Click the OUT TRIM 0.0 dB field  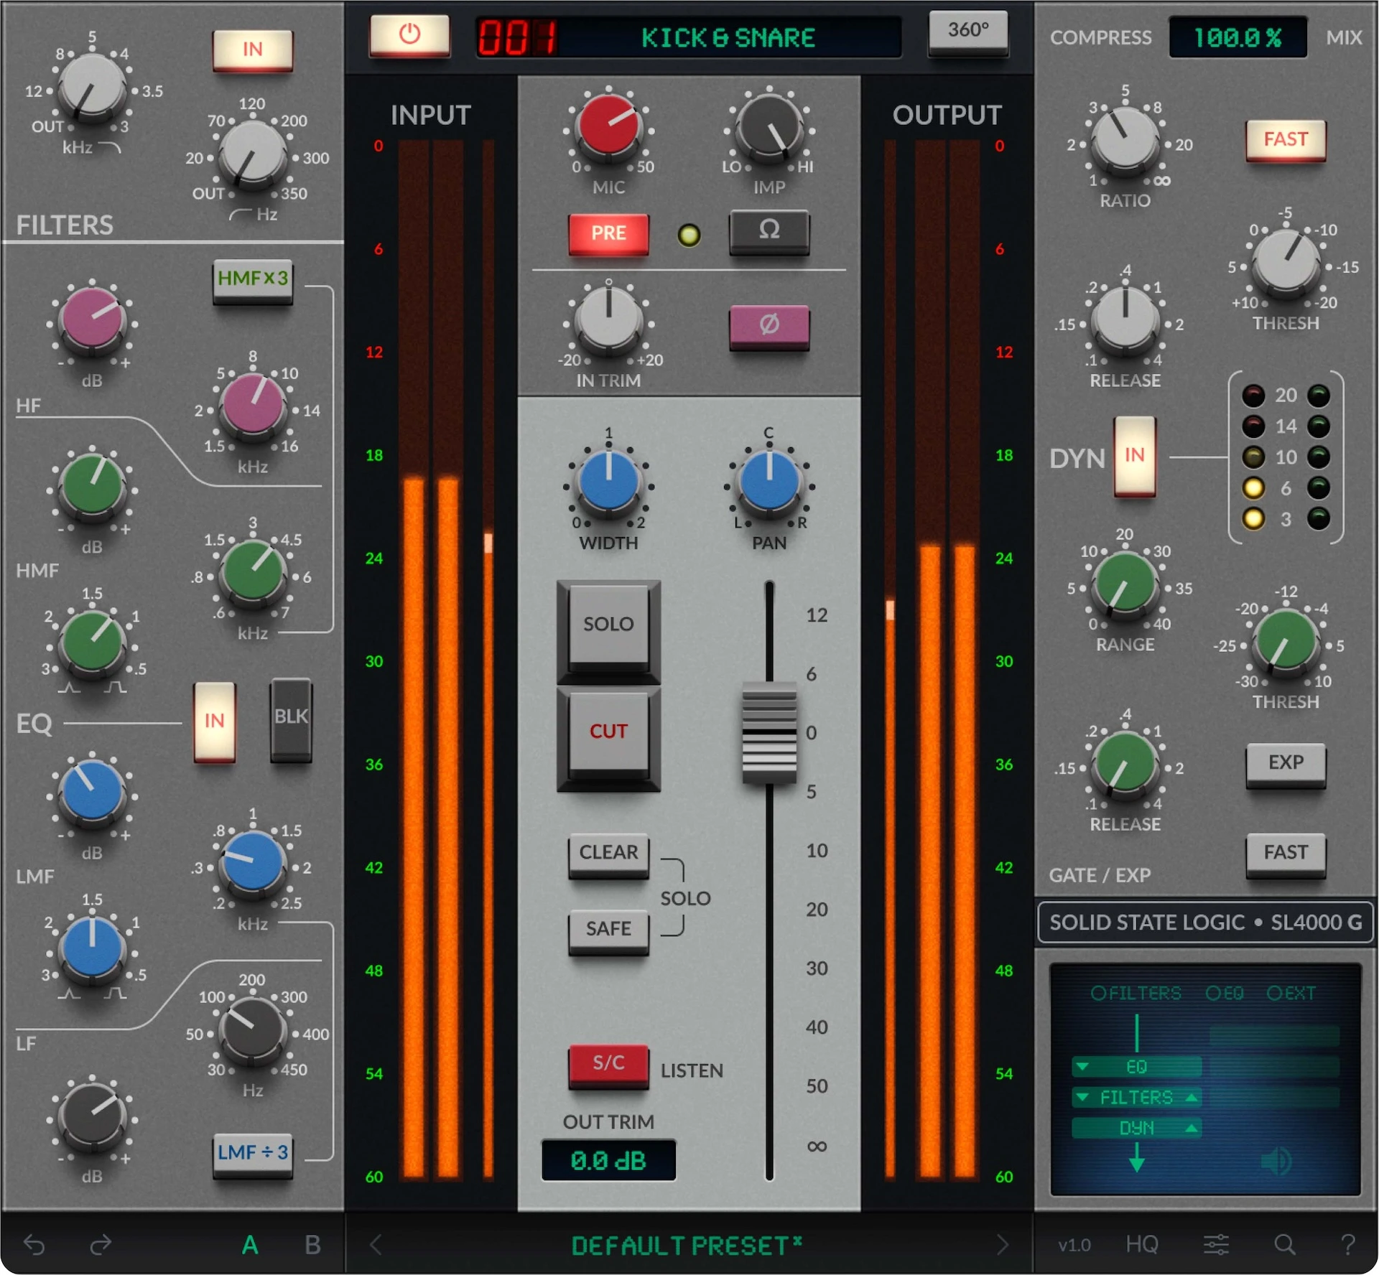[x=608, y=1160]
